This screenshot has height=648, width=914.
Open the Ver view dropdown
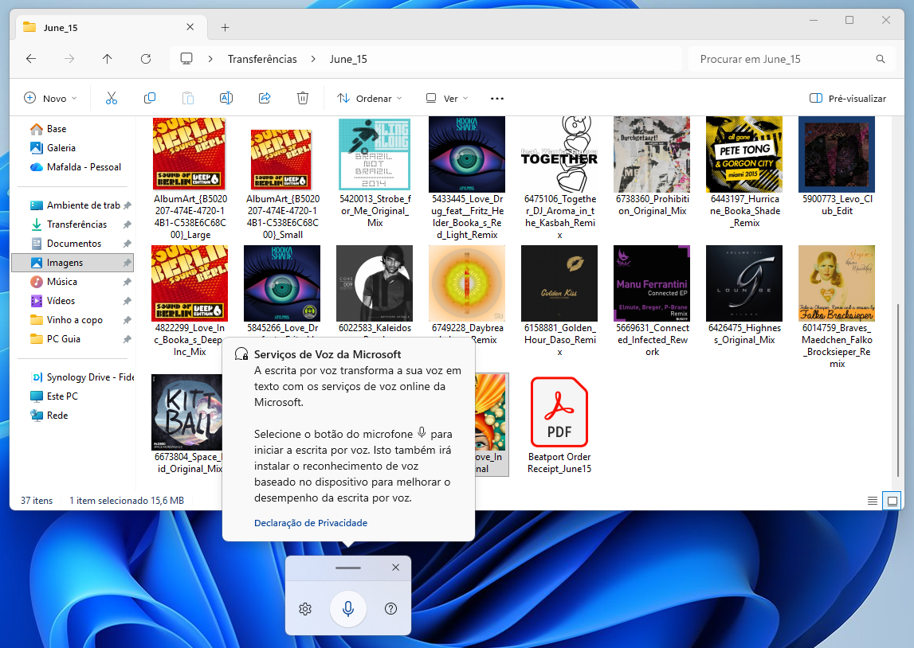tap(446, 99)
